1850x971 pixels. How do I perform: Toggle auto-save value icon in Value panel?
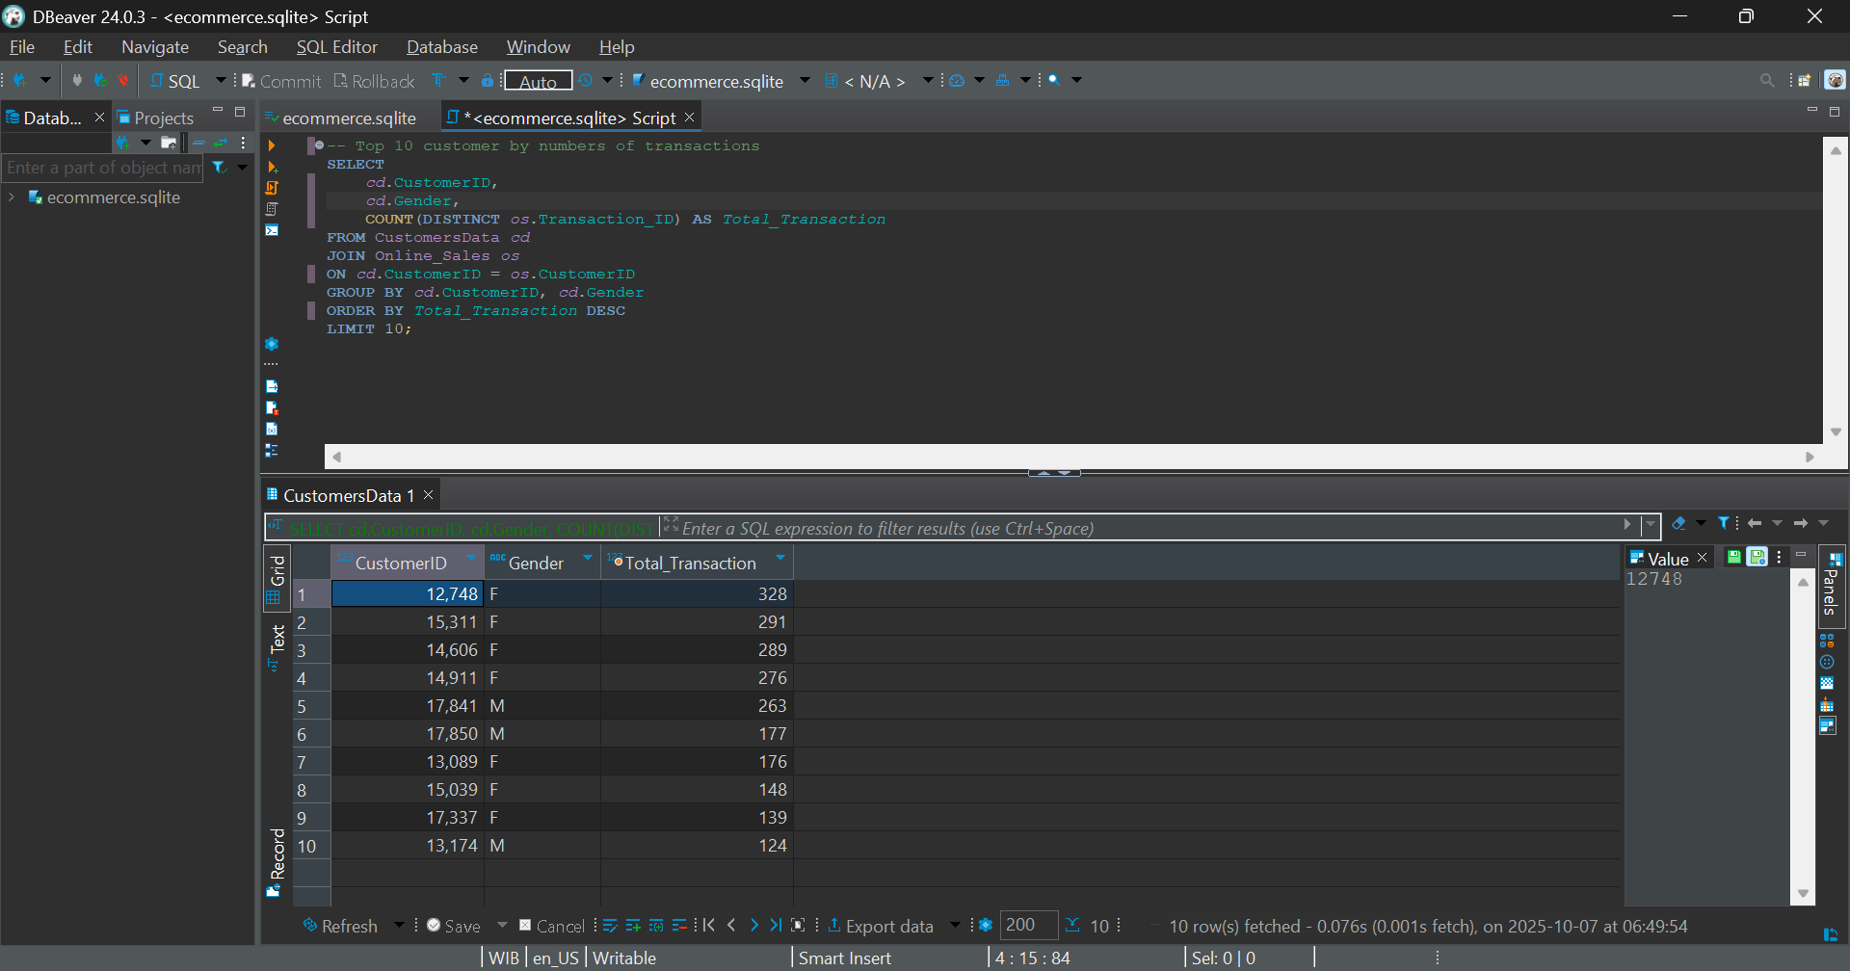click(1757, 558)
